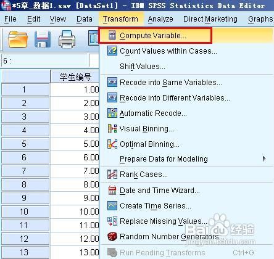This screenshot has width=274, height=259.
Task: Open the Analyze menu
Action: pyautogui.click(x=160, y=19)
